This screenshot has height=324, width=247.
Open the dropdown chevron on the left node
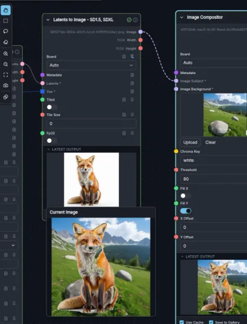coord(13,245)
